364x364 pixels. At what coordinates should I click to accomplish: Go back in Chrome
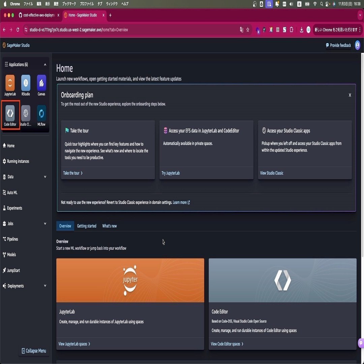pyautogui.click(x=4, y=30)
